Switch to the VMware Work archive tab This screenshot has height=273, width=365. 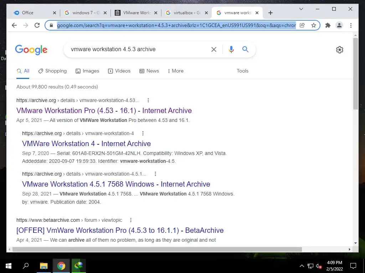point(136,13)
